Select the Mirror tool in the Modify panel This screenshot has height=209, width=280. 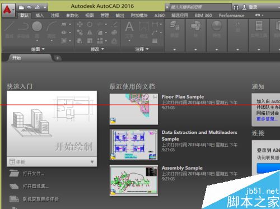90,32
